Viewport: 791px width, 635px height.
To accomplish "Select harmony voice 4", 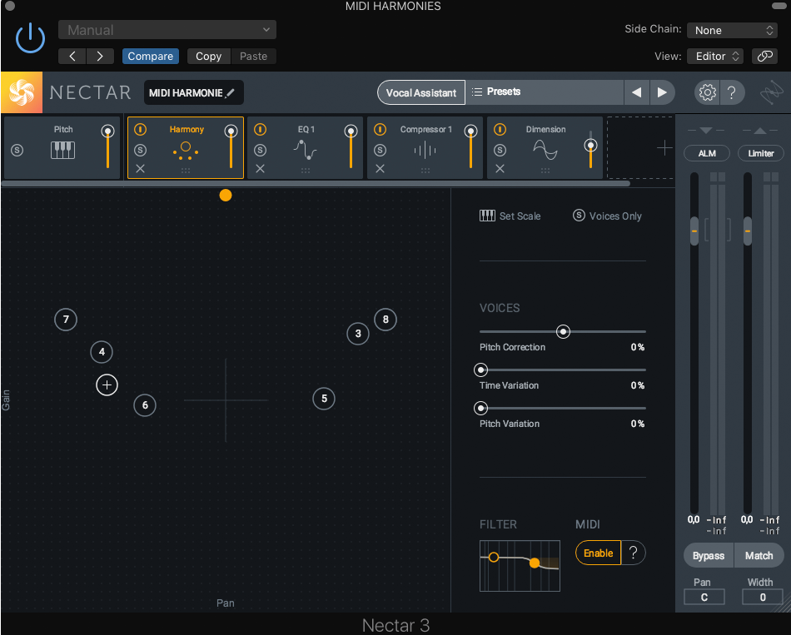I will click(x=102, y=351).
